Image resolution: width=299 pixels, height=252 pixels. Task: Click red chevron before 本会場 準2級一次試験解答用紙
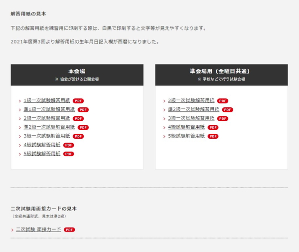click(x=20, y=128)
